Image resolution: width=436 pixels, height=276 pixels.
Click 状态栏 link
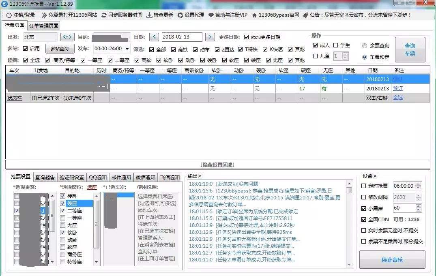[x=15, y=98]
